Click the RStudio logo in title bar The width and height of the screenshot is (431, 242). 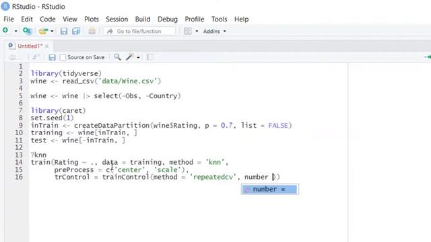5,6
